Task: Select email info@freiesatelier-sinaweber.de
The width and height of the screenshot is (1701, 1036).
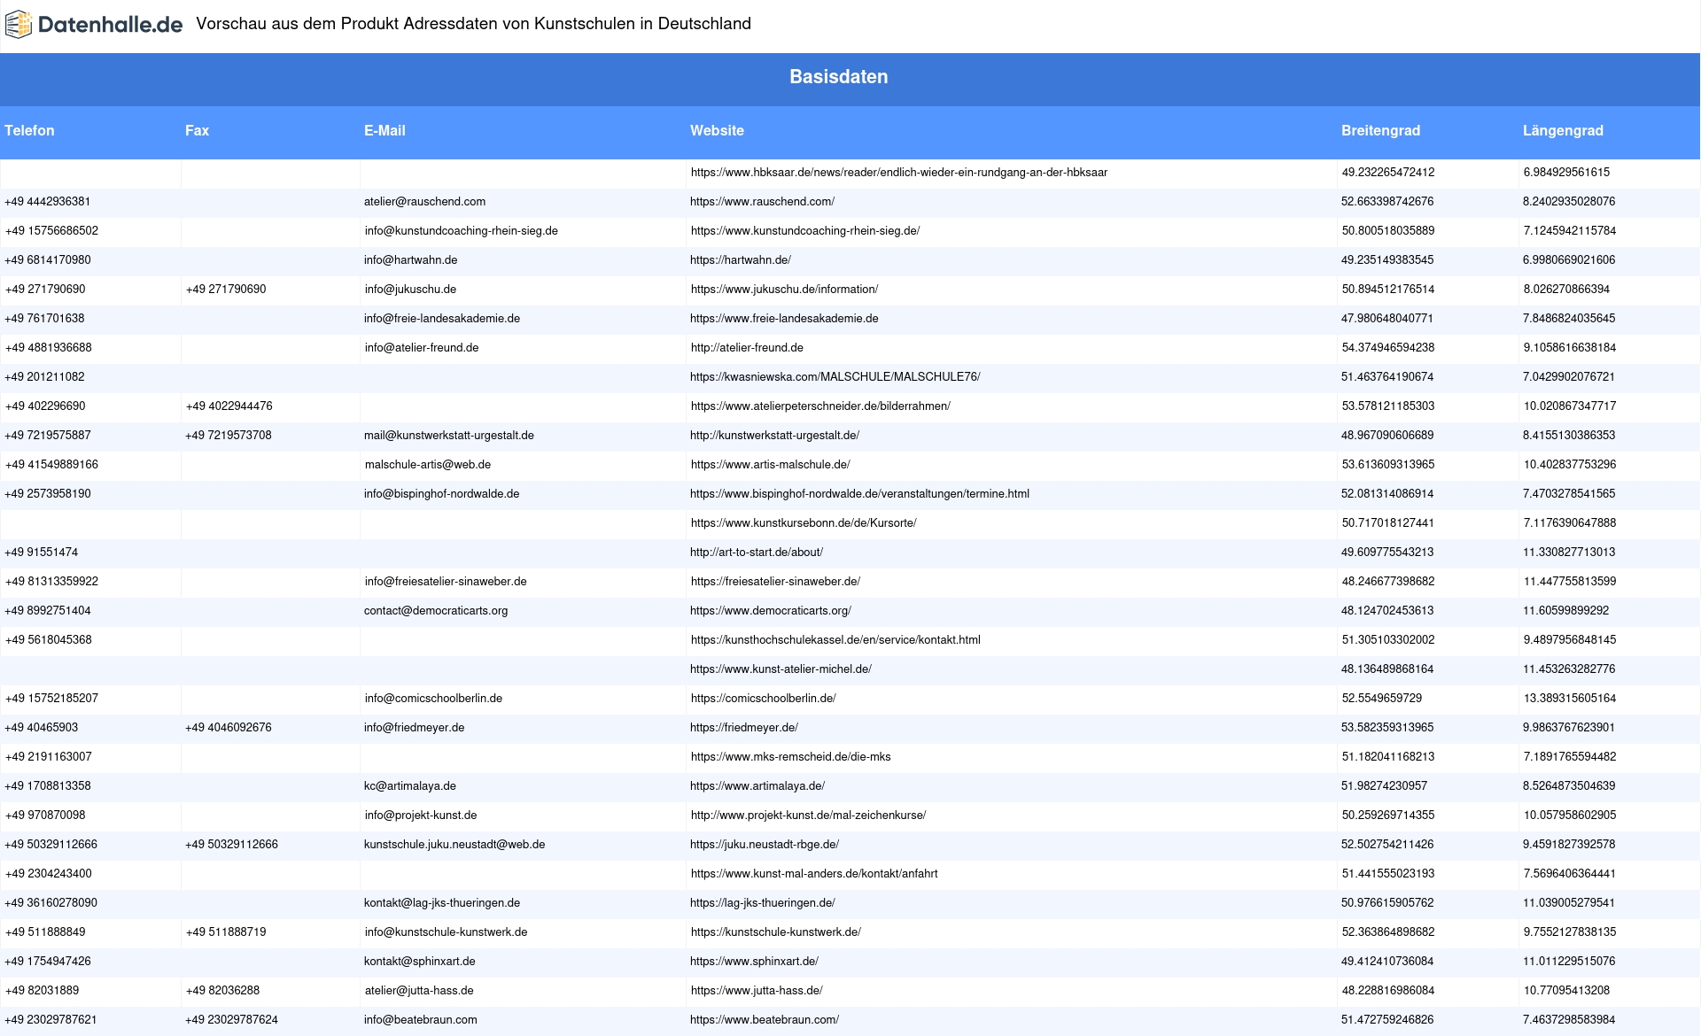Action: pyautogui.click(x=446, y=582)
